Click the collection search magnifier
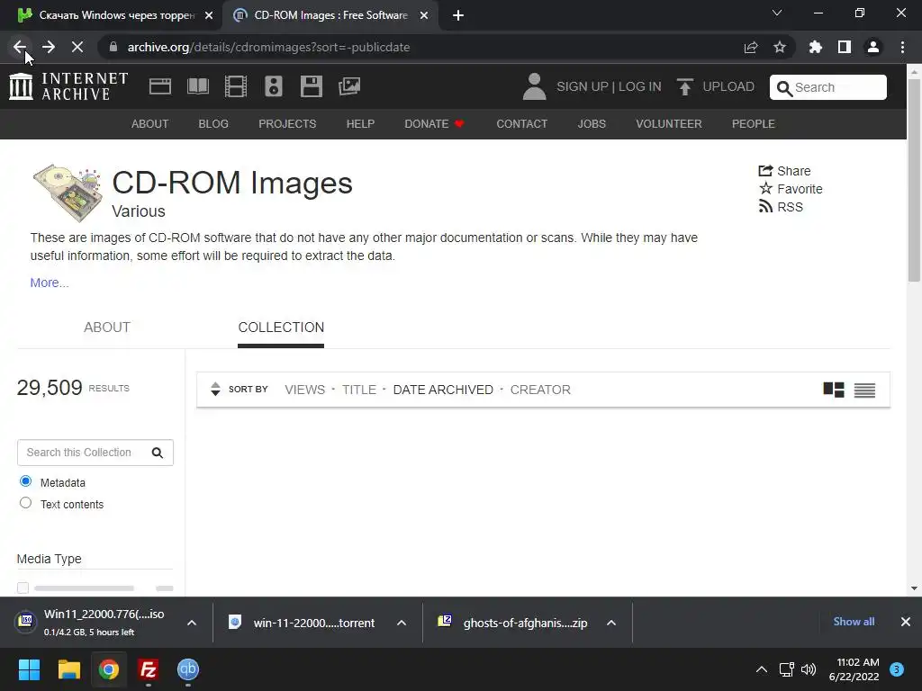This screenshot has height=691, width=922. click(x=157, y=453)
